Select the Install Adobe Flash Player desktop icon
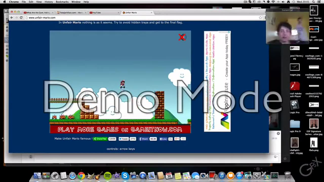This screenshot has width=324, height=182. tap(295, 89)
